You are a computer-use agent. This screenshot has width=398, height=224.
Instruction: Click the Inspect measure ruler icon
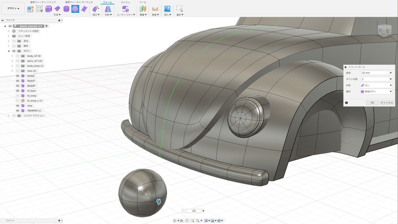coord(155,9)
